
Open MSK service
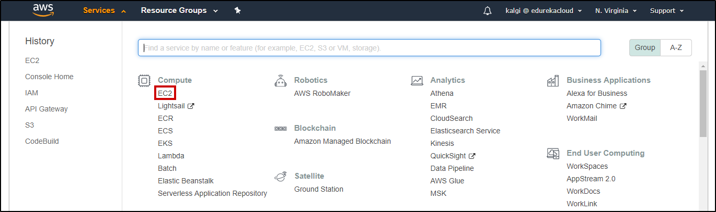pyautogui.click(x=438, y=193)
